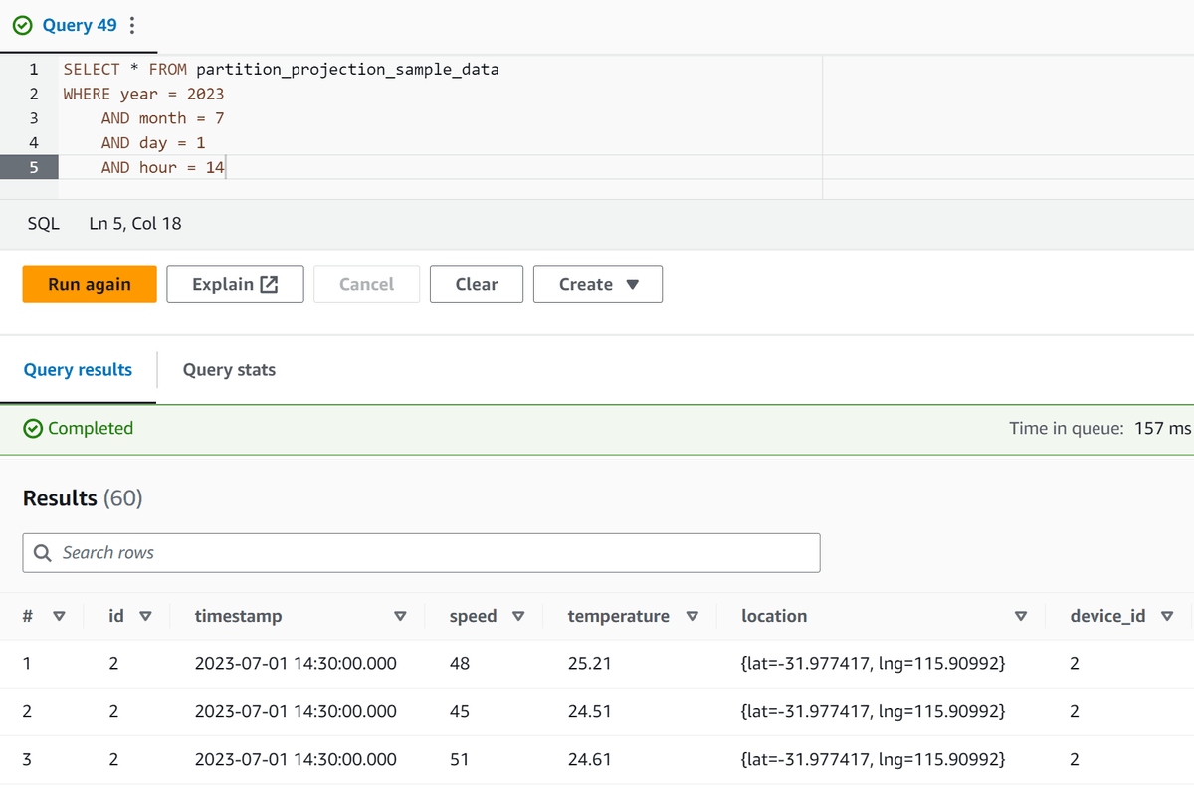Click line 3 of the SQL query
1194x790 pixels.
(159, 117)
